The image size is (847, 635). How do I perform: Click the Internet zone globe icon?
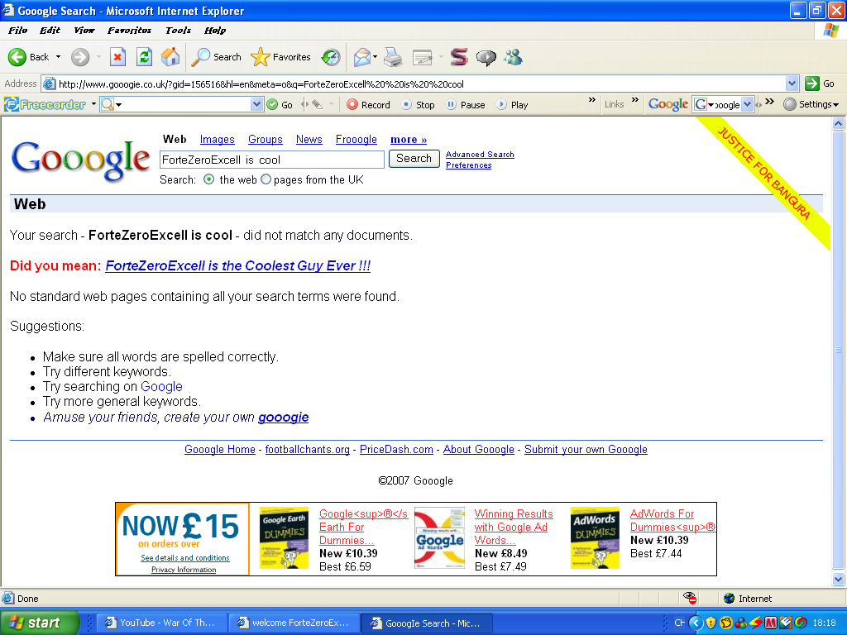point(730,599)
